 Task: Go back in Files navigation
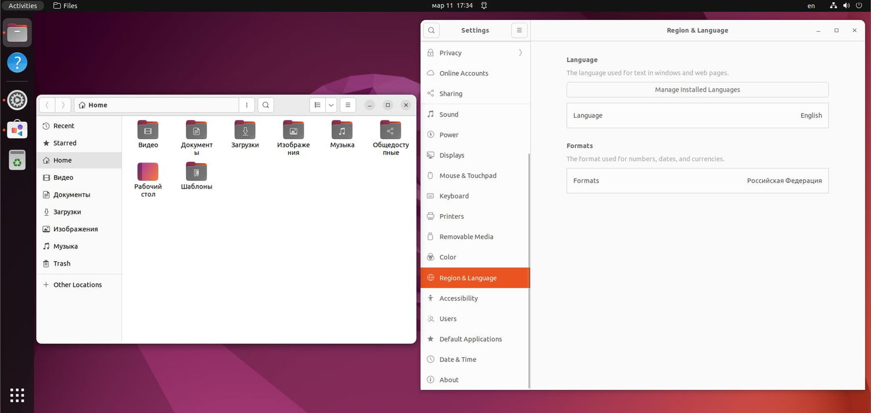(x=47, y=105)
